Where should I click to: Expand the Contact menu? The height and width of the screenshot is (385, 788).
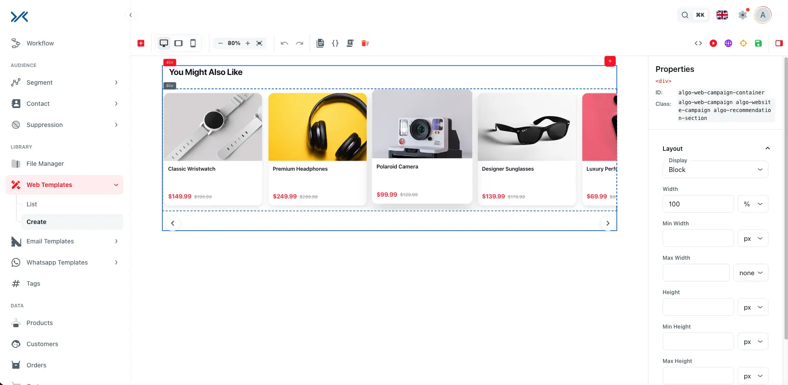coord(65,104)
